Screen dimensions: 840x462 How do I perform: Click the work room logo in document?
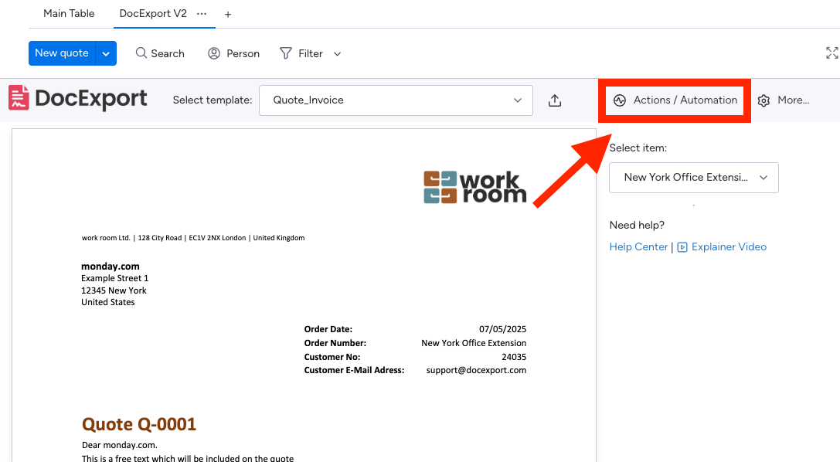click(475, 187)
